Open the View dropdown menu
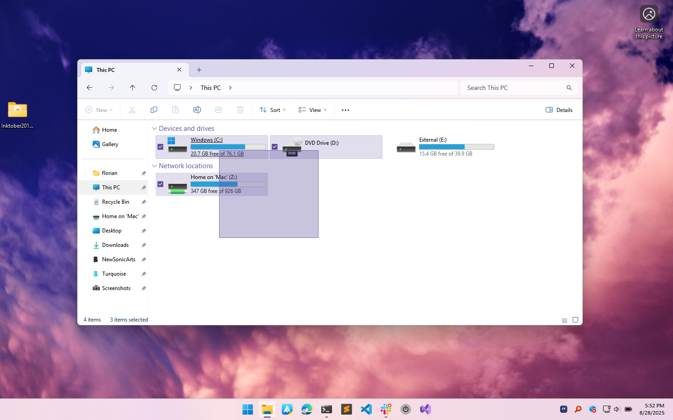Image resolution: width=673 pixels, height=420 pixels. coord(313,110)
